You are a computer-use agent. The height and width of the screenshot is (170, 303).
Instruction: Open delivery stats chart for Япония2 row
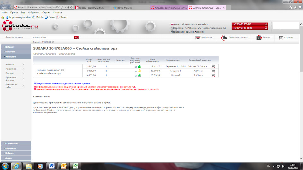[x=139, y=75]
